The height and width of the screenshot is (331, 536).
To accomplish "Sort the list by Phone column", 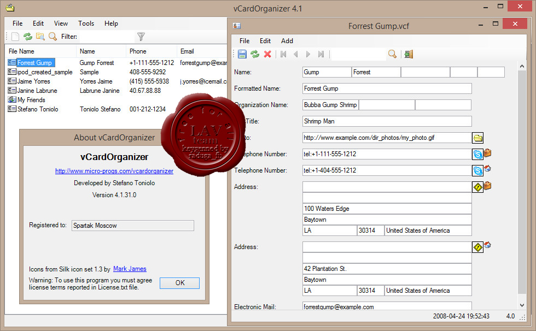I will tap(152, 51).
